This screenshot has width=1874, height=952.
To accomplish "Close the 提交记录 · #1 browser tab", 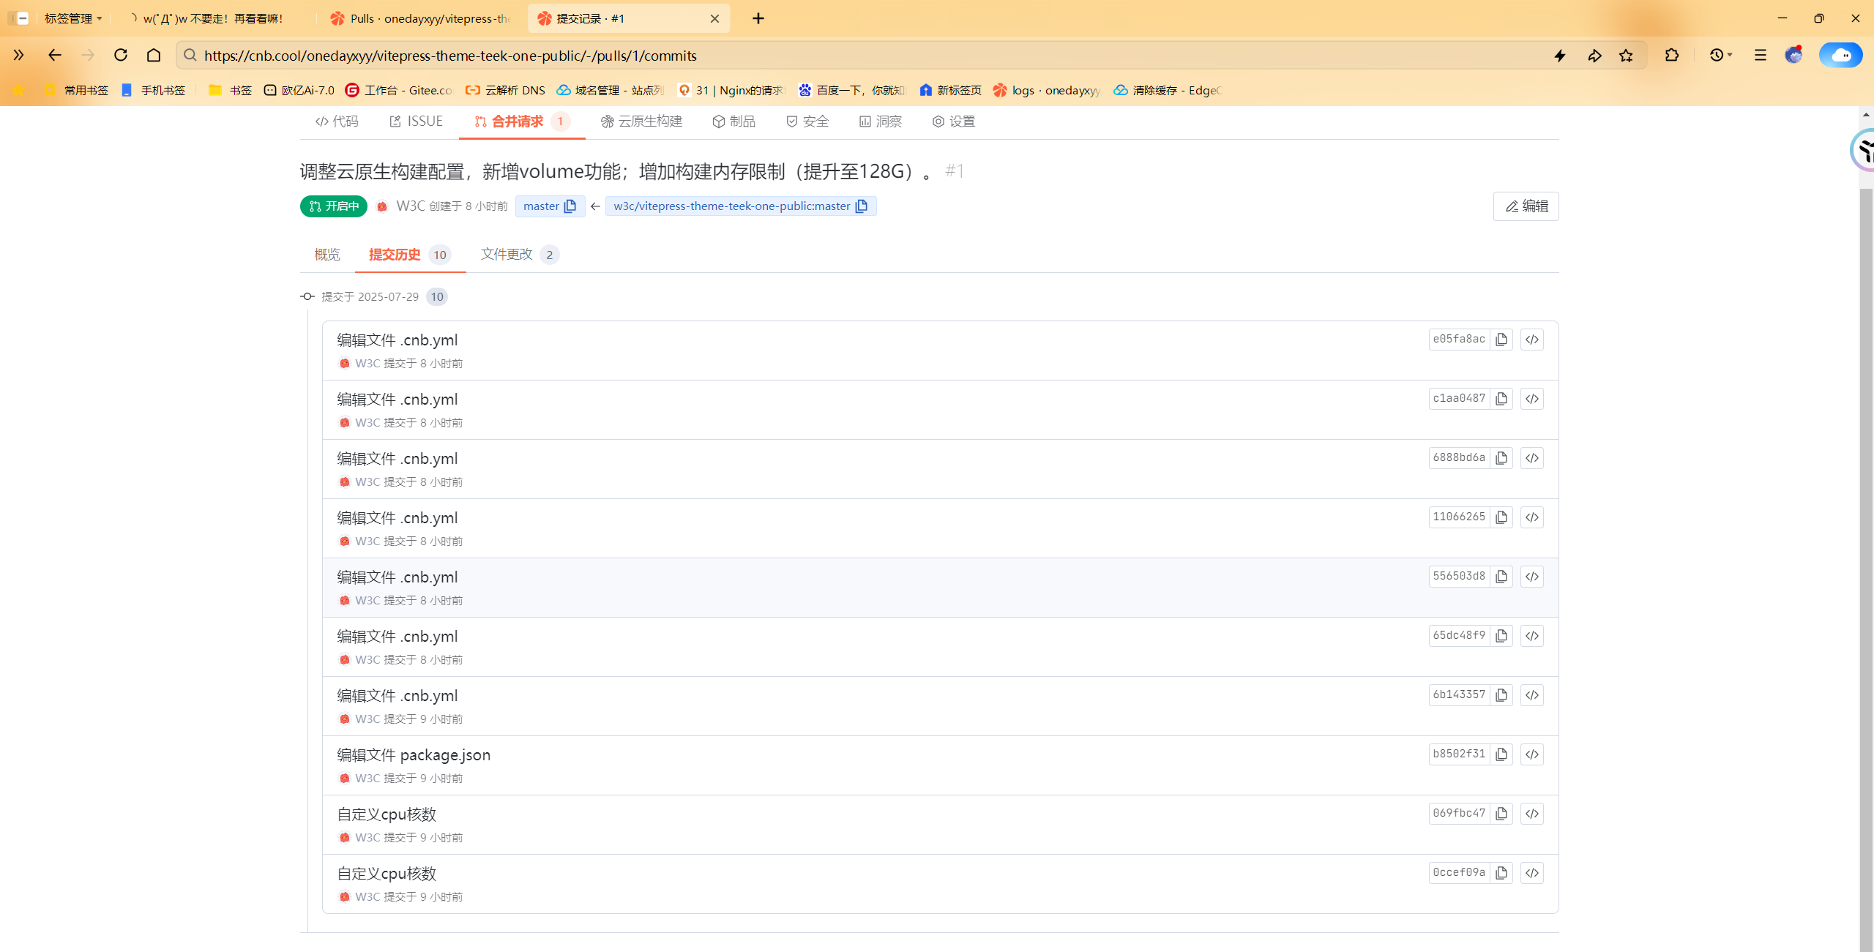I will click(x=715, y=19).
